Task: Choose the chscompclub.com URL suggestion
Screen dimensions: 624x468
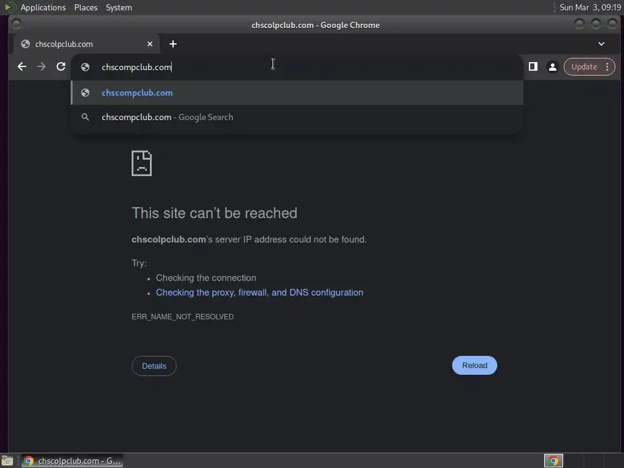Action: [x=297, y=93]
